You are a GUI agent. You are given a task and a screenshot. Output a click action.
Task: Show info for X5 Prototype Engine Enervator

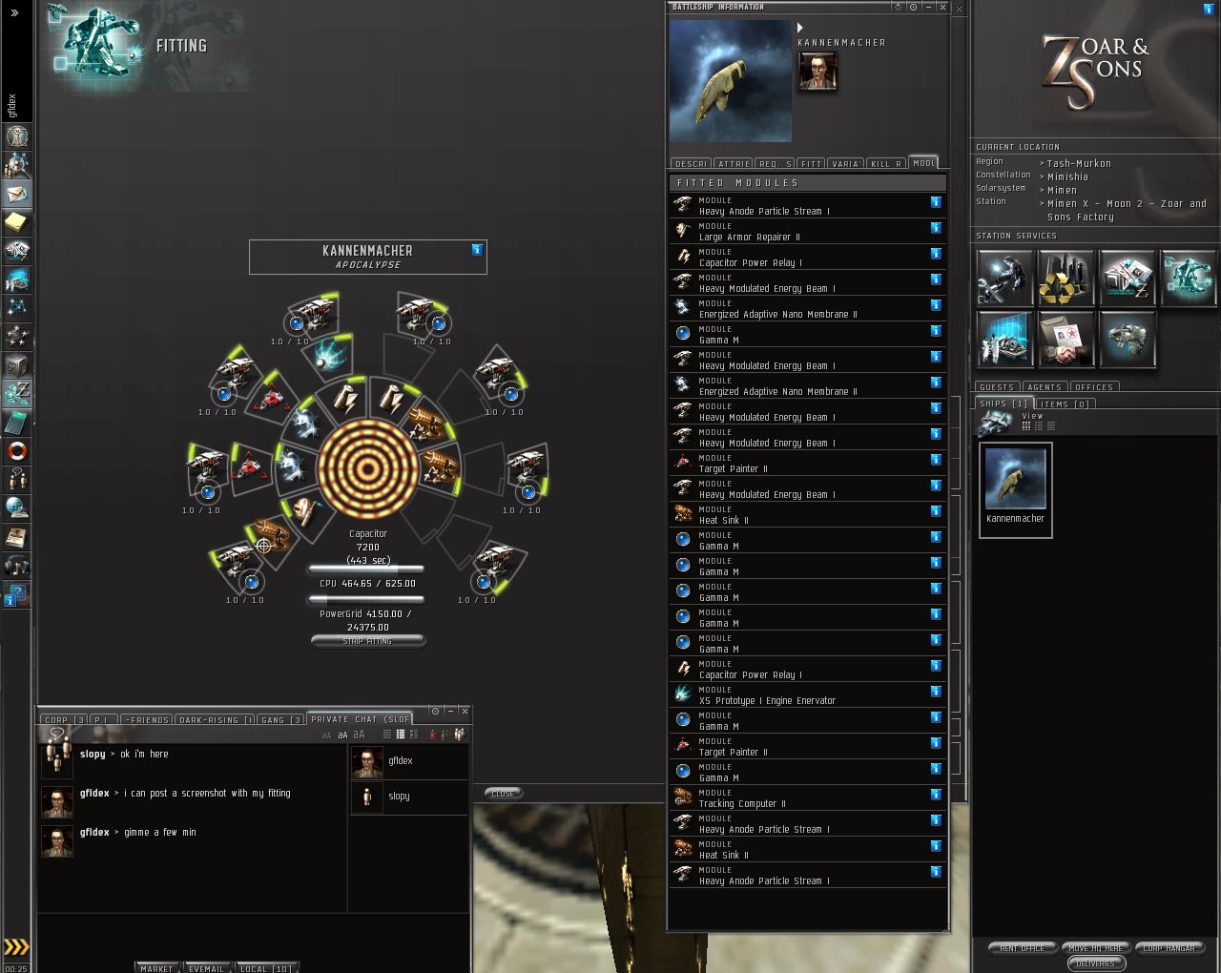936,692
